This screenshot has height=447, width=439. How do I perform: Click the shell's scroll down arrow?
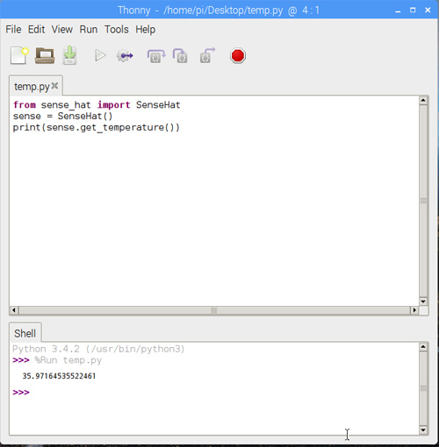[x=423, y=429]
